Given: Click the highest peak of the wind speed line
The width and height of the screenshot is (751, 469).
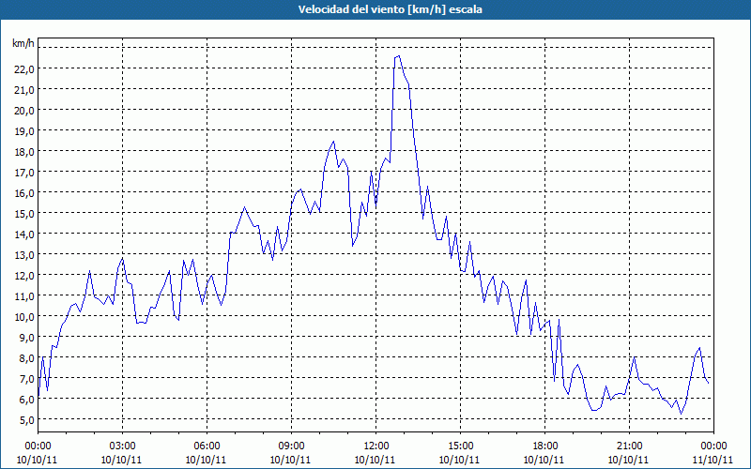Looking at the screenshot, I should point(399,56).
